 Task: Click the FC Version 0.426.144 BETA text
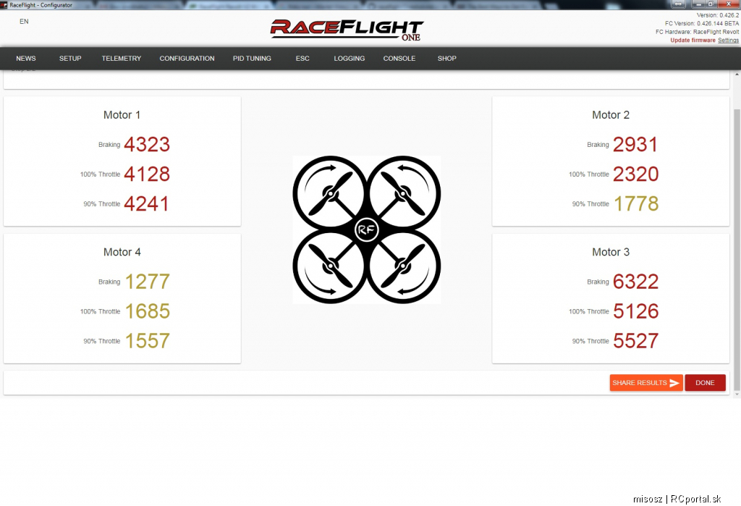click(702, 23)
